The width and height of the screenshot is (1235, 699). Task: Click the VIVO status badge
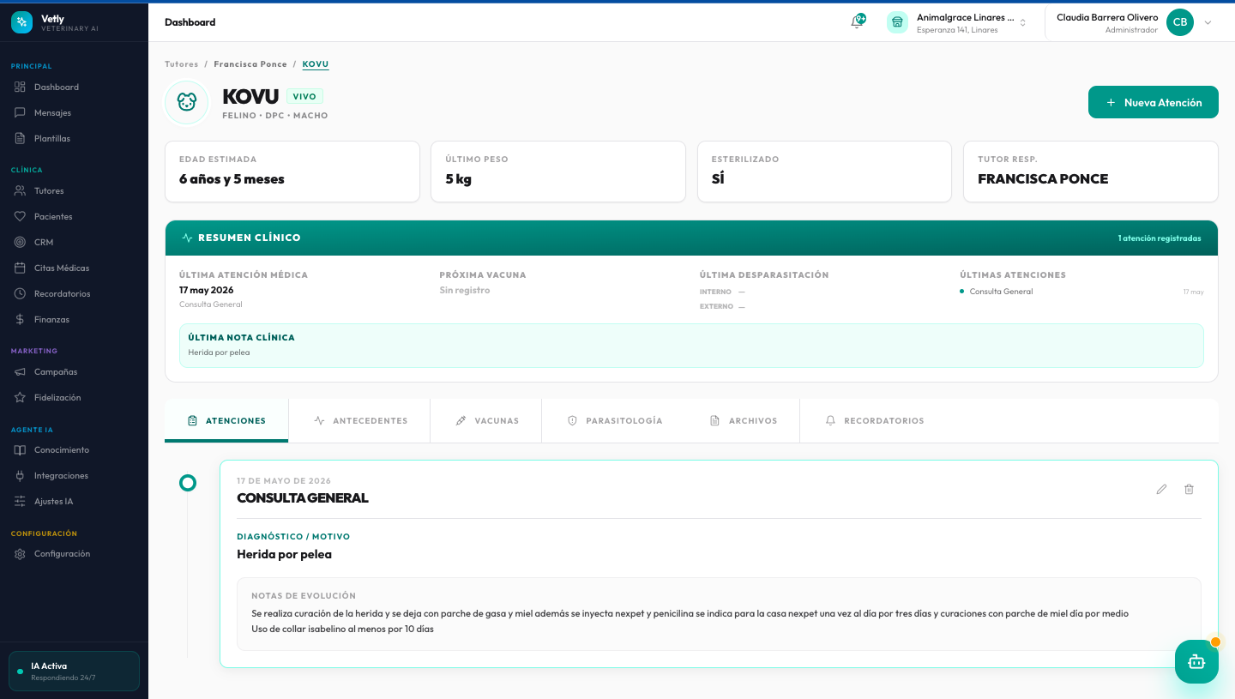pos(304,96)
